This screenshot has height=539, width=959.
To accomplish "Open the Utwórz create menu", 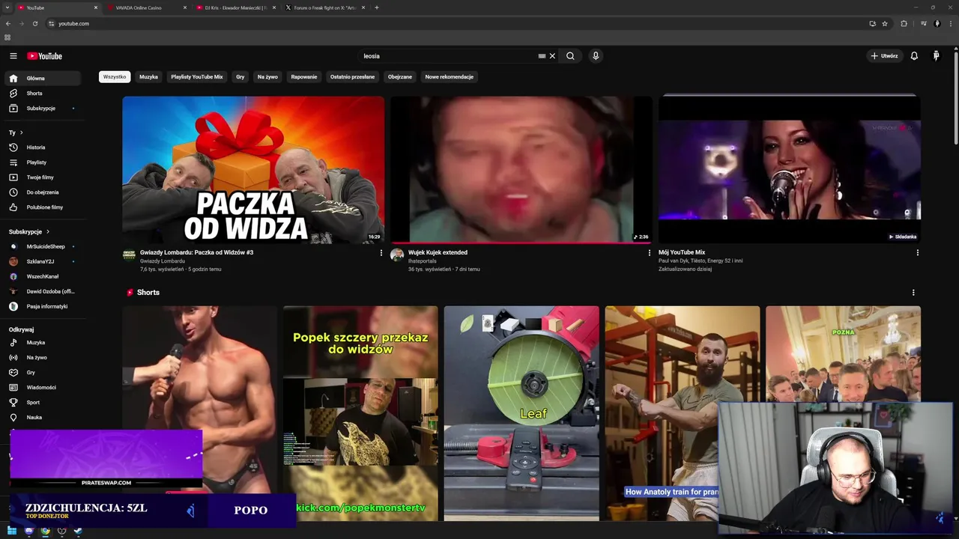I will click(x=884, y=56).
